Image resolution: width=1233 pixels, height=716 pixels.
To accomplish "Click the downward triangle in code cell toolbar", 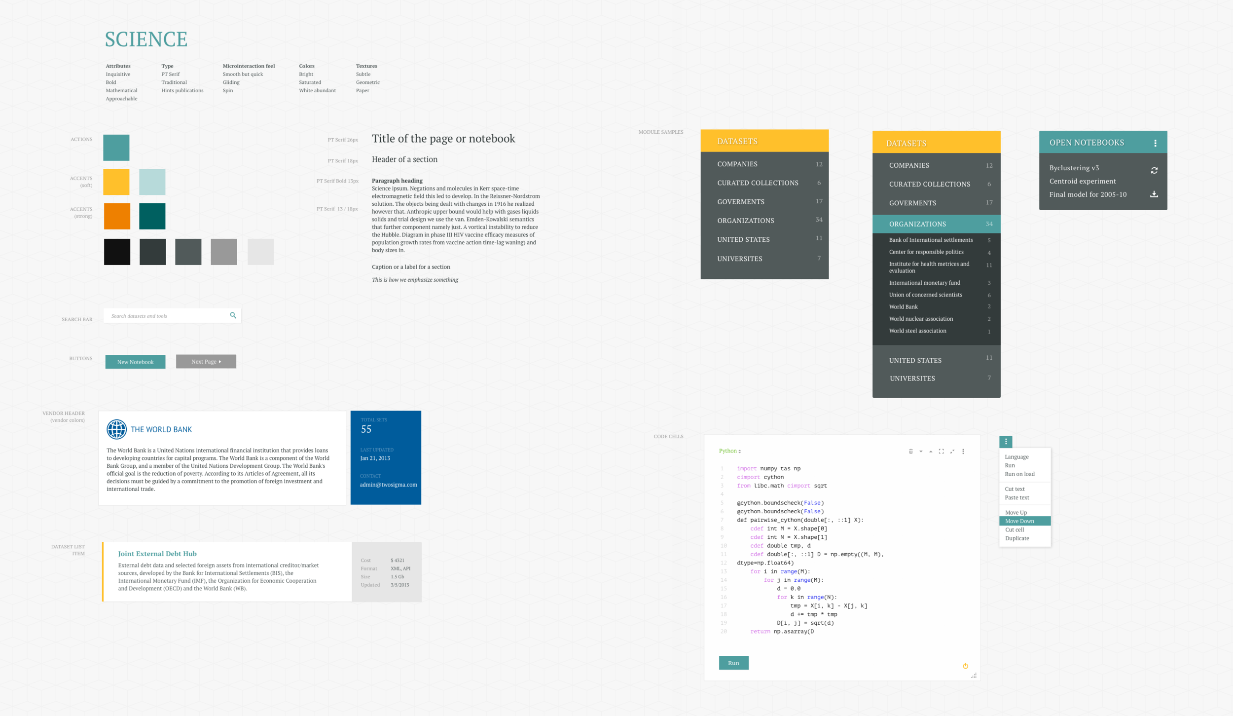I will (x=921, y=452).
